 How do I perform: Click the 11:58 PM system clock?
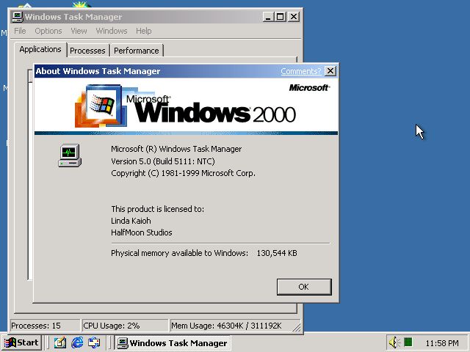pos(442,343)
